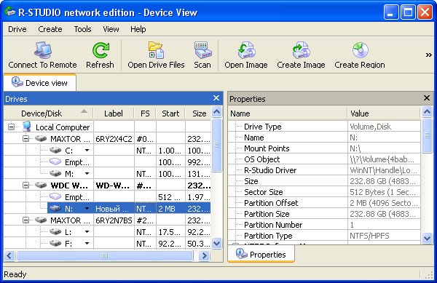Sort by the Label column header
The image size is (437, 283).
[x=114, y=113]
